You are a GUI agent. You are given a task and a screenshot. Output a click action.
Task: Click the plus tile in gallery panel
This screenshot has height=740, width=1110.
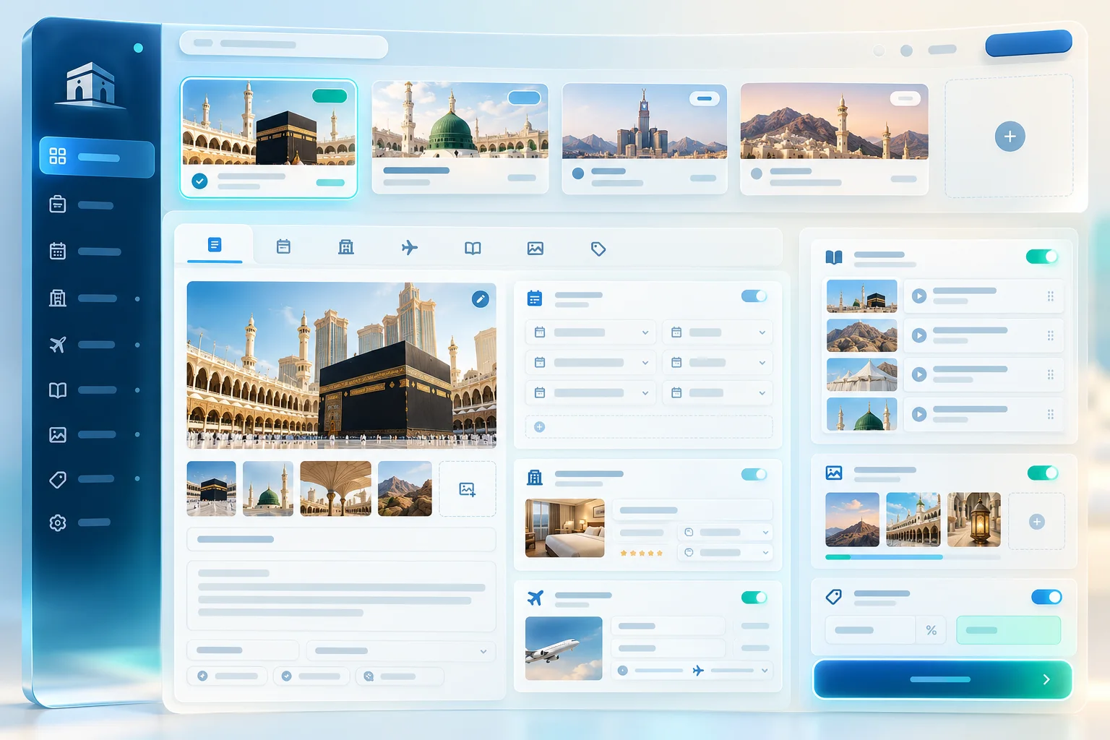(x=1036, y=522)
